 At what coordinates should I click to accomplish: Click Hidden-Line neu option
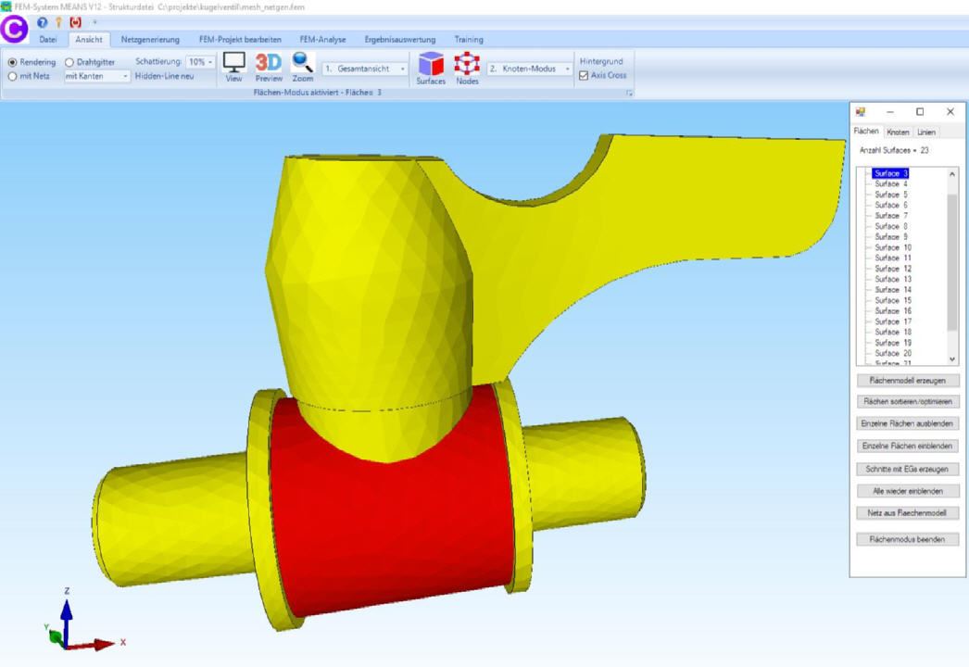coord(164,76)
